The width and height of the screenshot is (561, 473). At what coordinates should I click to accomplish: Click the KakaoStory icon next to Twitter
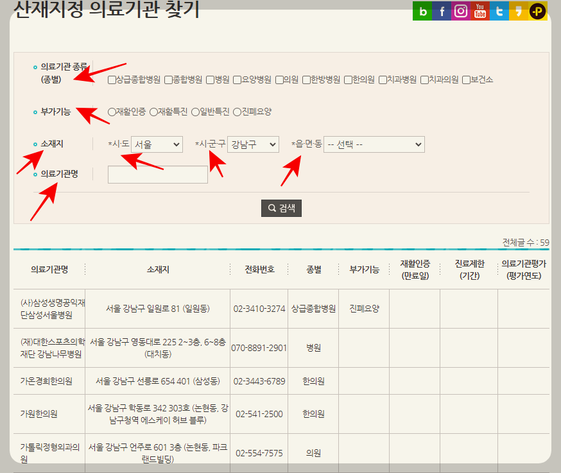518,11
